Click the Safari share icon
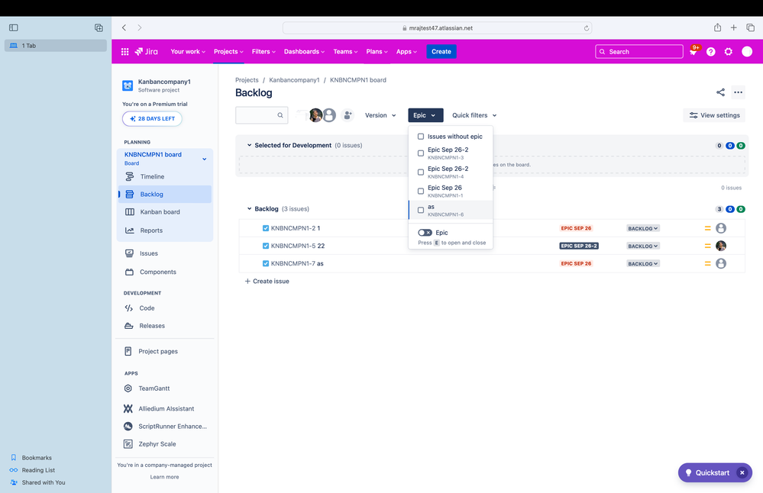Viewport: 763px width, 493px height. point(717,27)
